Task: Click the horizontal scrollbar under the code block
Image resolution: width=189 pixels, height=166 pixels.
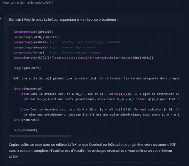Action: tap(40, 136)
